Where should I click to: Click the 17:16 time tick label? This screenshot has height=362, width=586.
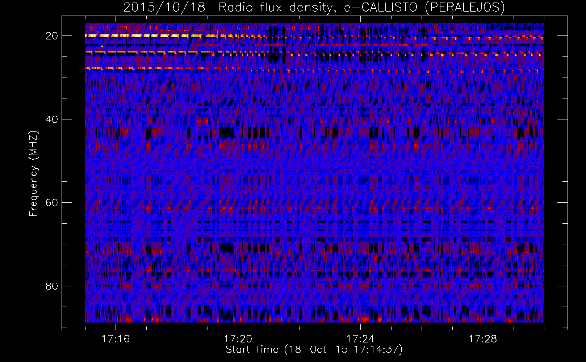[x=116, y=339]
